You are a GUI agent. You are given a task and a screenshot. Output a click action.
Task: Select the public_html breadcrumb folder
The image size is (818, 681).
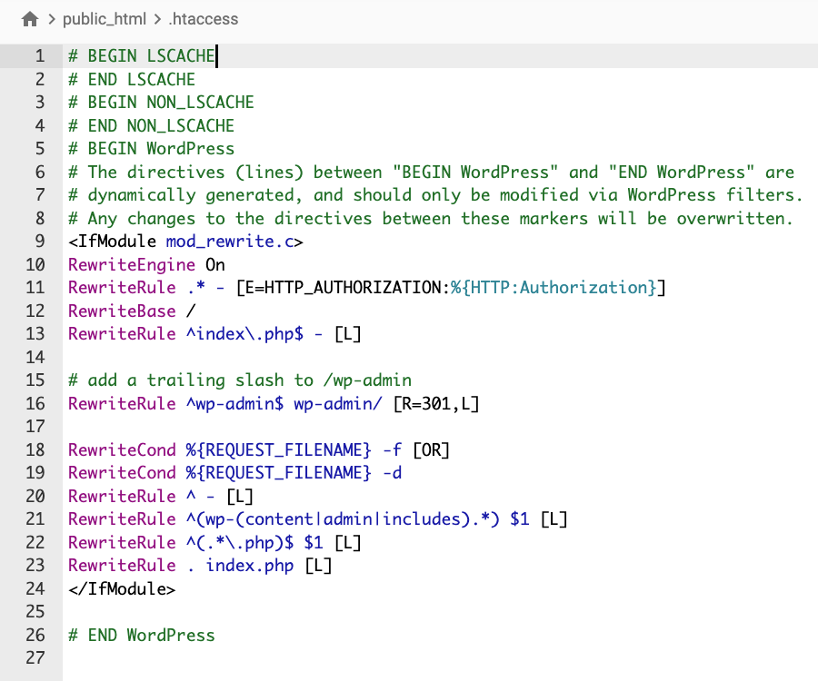pyautogui.click(x=107, y=18)
